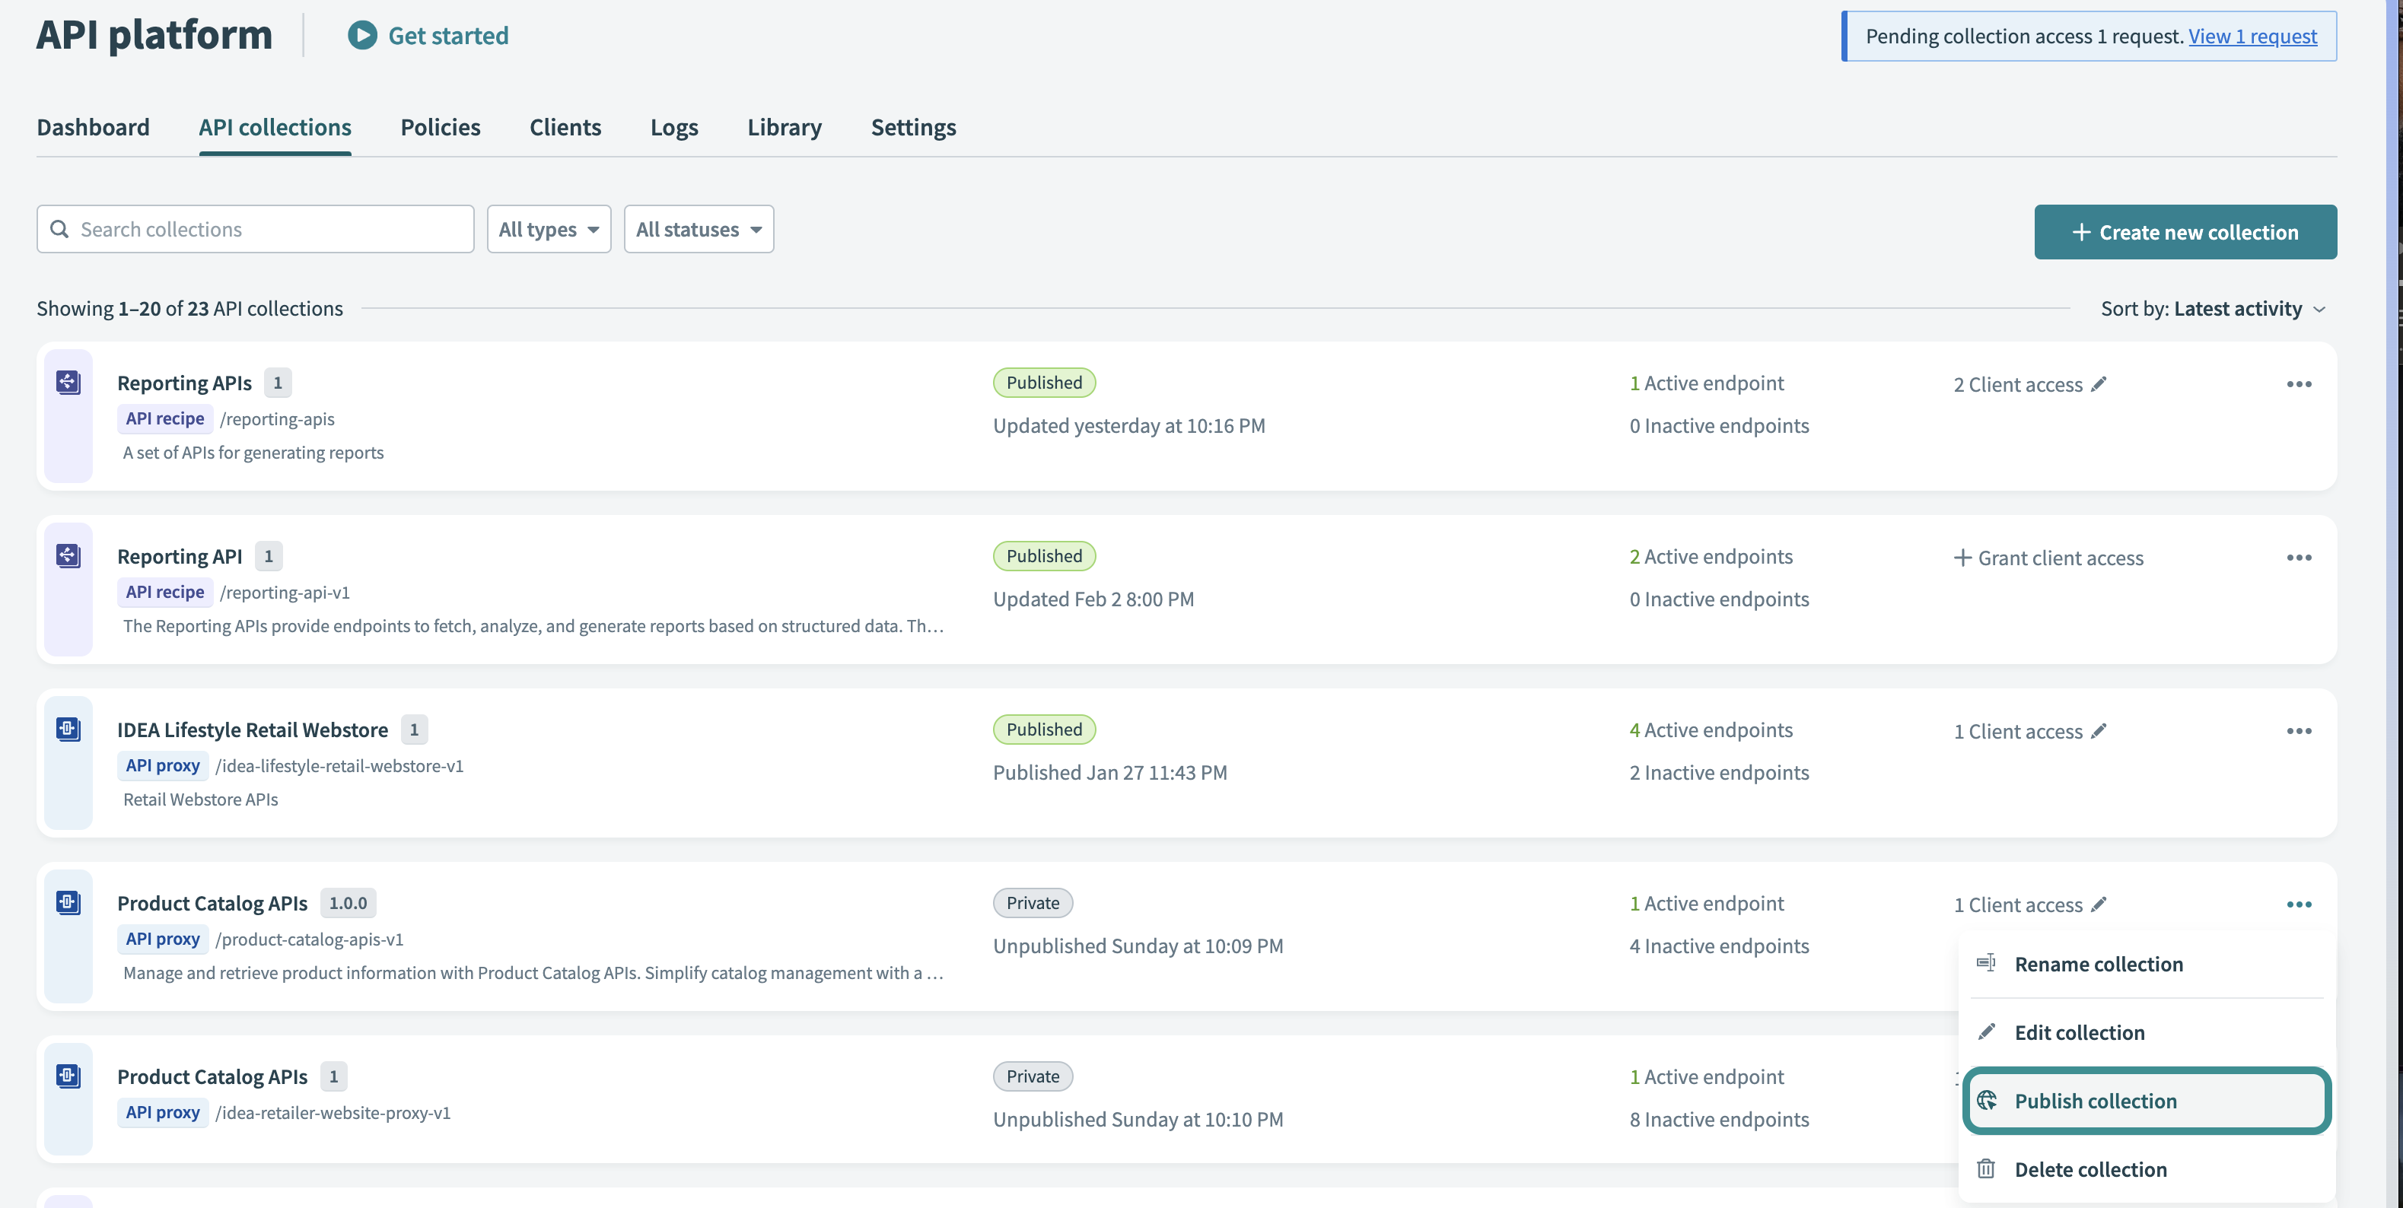This screenshot has width=2403, height=1208.
Task: Open the All statuses dropdown
Action: point(699,228)
